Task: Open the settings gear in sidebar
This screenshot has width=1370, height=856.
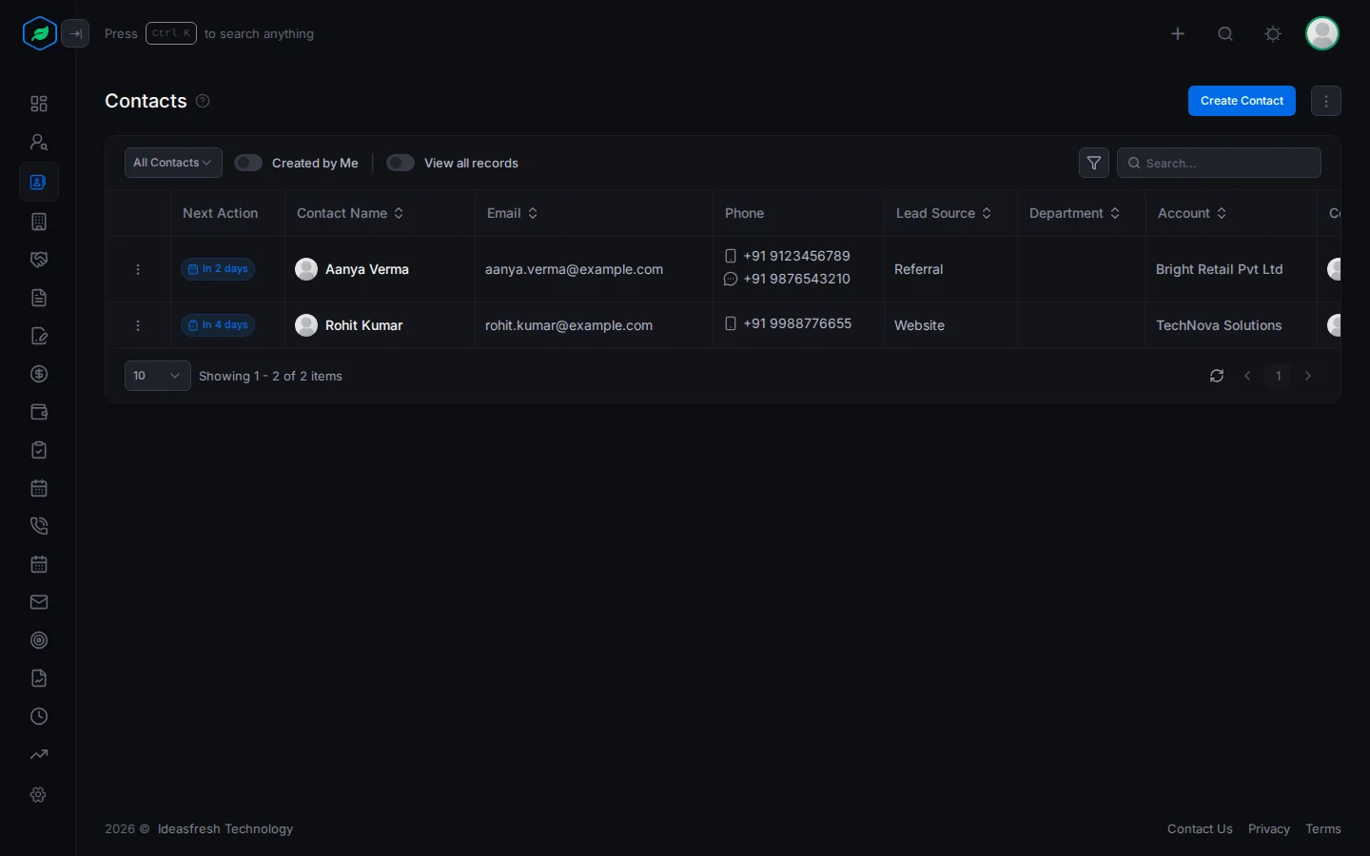Action: point(39,794)
